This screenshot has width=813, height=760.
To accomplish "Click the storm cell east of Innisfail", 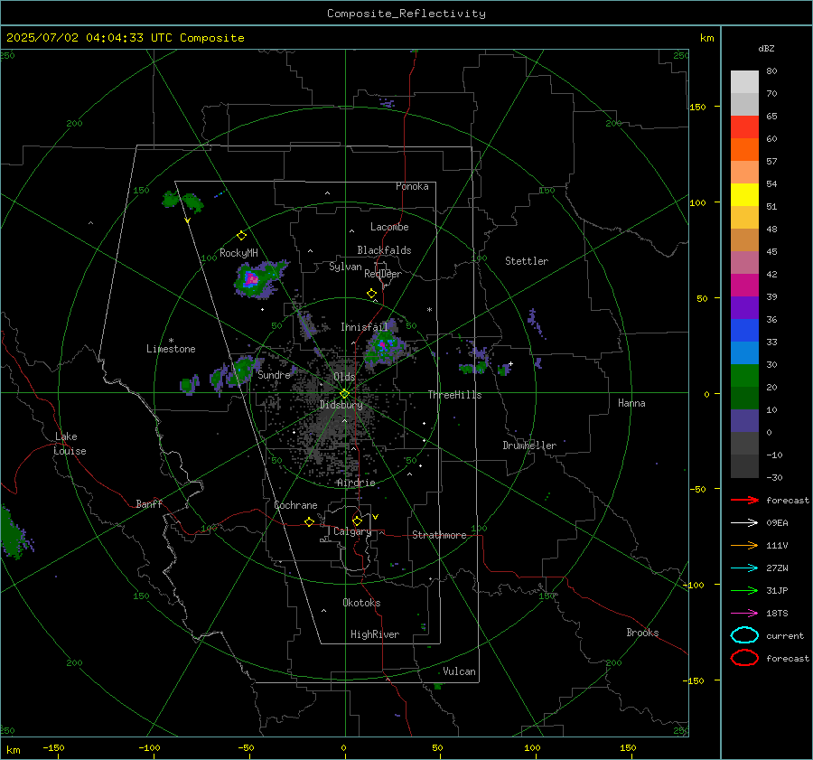I will 384,346.
